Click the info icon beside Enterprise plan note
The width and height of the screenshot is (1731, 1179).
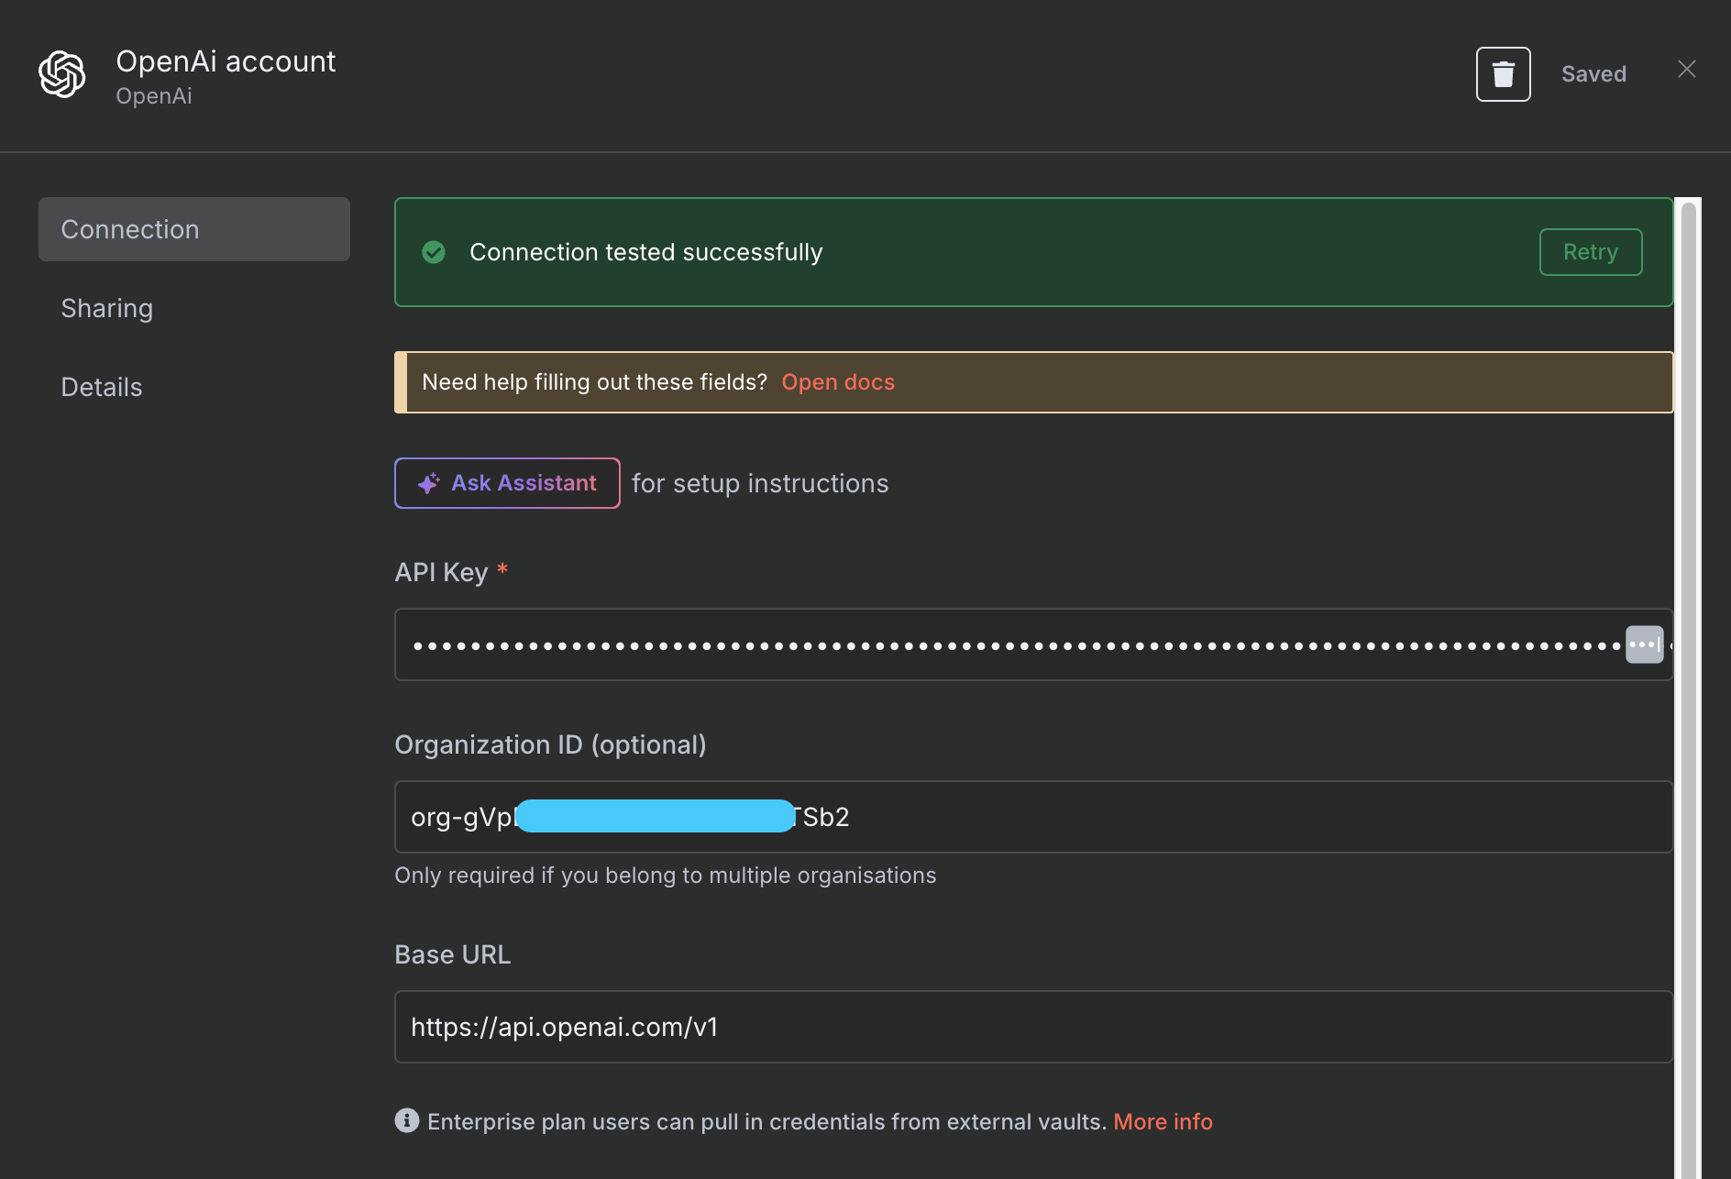(407, 1120)
